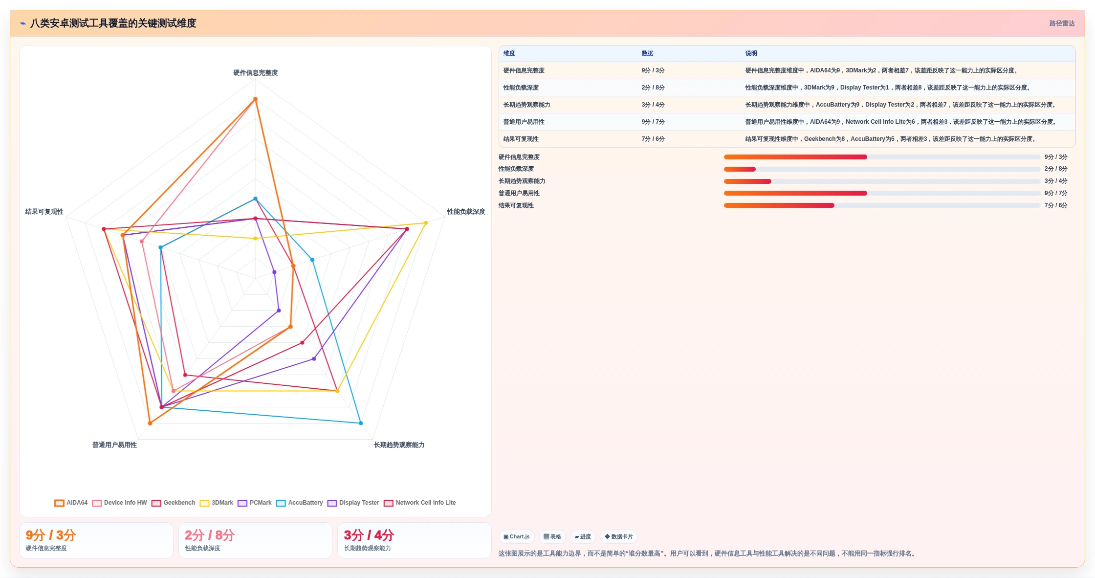1095x578 pixels.
Task: Click radar axis label 性能负载深度
Action: [466, 212]
